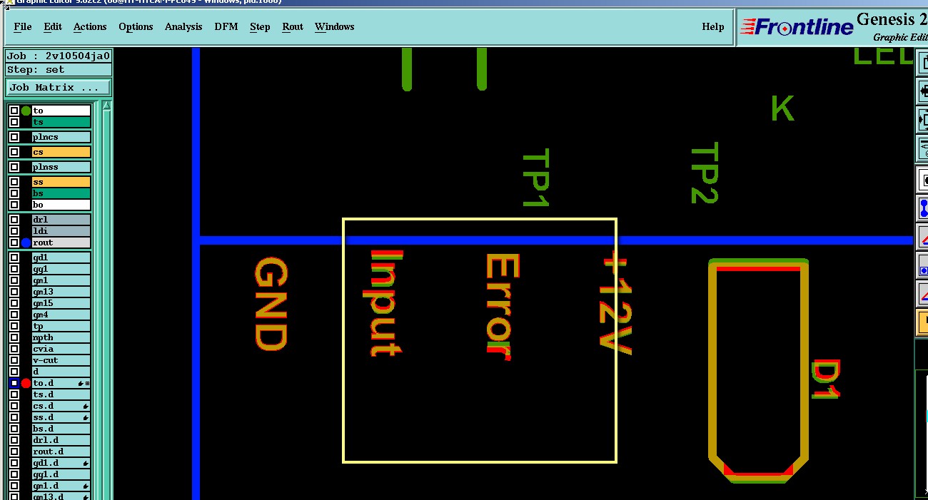
Task: Open the Analysis menu
Action: [x=183, y=26]
